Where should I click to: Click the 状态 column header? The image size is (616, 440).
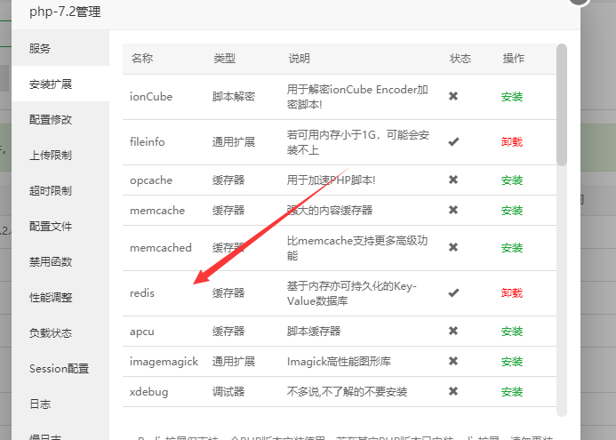(460, 59)
